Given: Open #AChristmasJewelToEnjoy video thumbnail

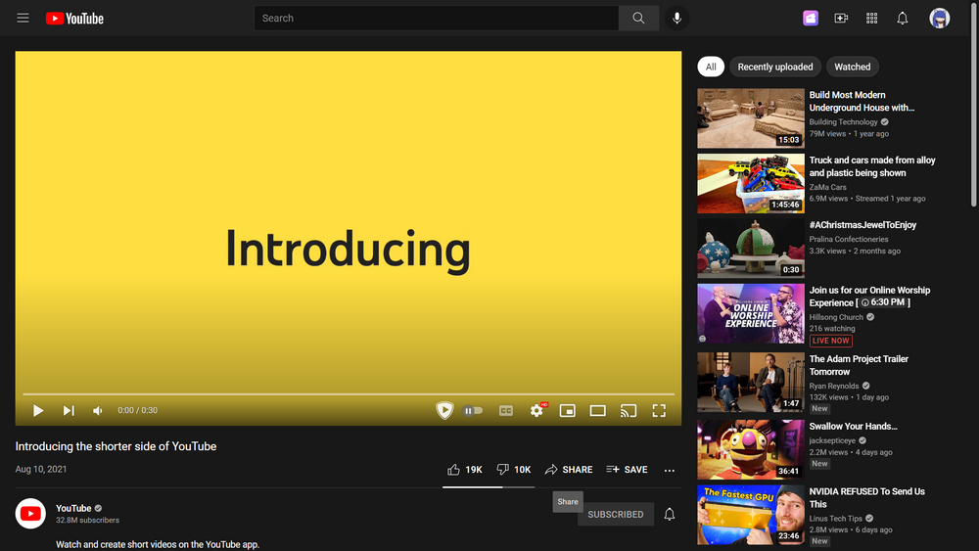Looking at the screenshot, I should point(751,249).
